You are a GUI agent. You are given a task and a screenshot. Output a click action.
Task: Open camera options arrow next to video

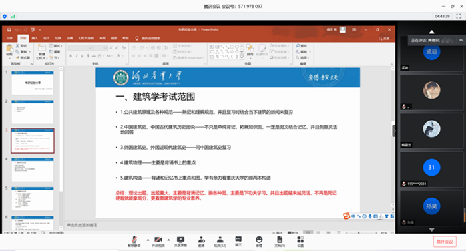pos(168,240)
